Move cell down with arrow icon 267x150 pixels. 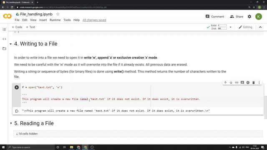pyautogui.click(x=231, y=82)
